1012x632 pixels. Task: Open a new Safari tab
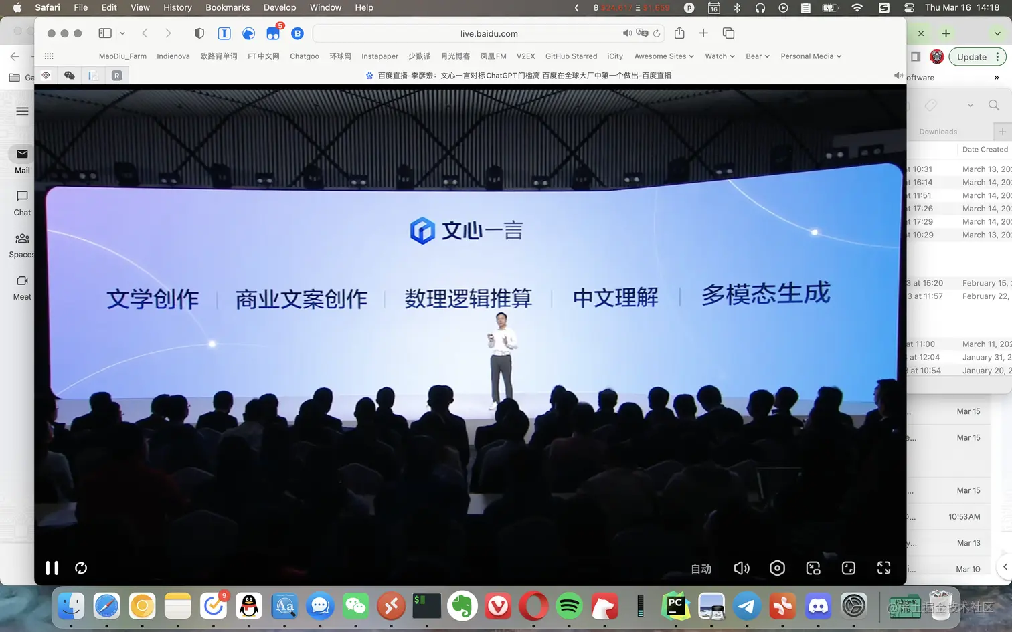tap(703, 33)
